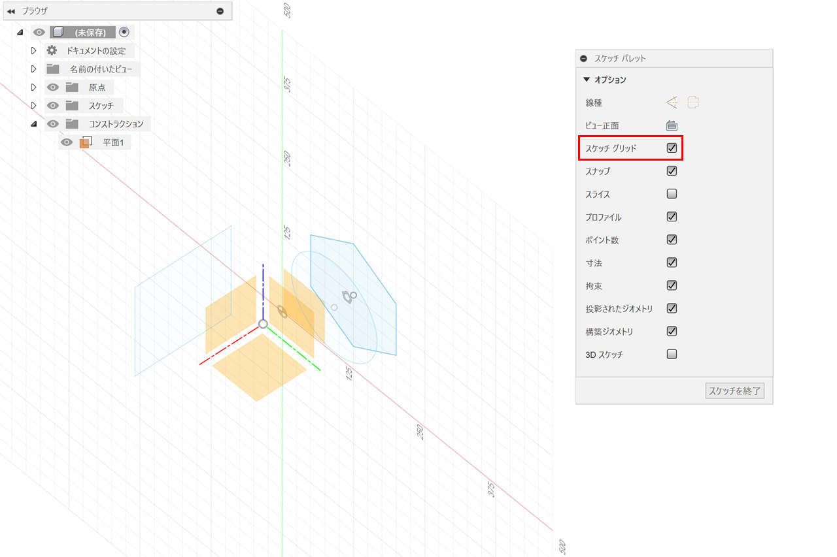Click the スケッチ パレット panel title
837x557 pixels.
point(620,58)
